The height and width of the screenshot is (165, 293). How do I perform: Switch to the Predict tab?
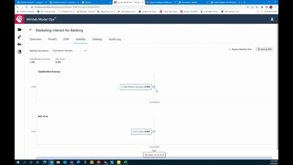click(x=52, y=39)
